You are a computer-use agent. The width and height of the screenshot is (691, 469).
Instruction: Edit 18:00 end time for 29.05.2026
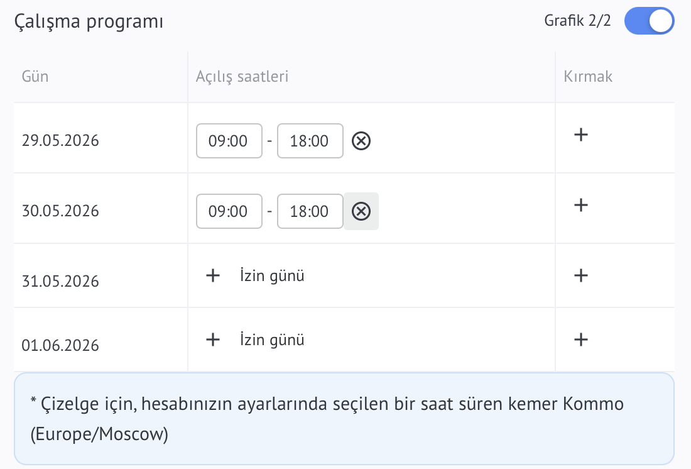pyautogui.click(x=310, y=141)
